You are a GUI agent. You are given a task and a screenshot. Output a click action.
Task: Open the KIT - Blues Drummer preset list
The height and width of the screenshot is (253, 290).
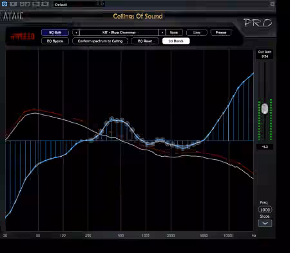[x=119, y=32]
